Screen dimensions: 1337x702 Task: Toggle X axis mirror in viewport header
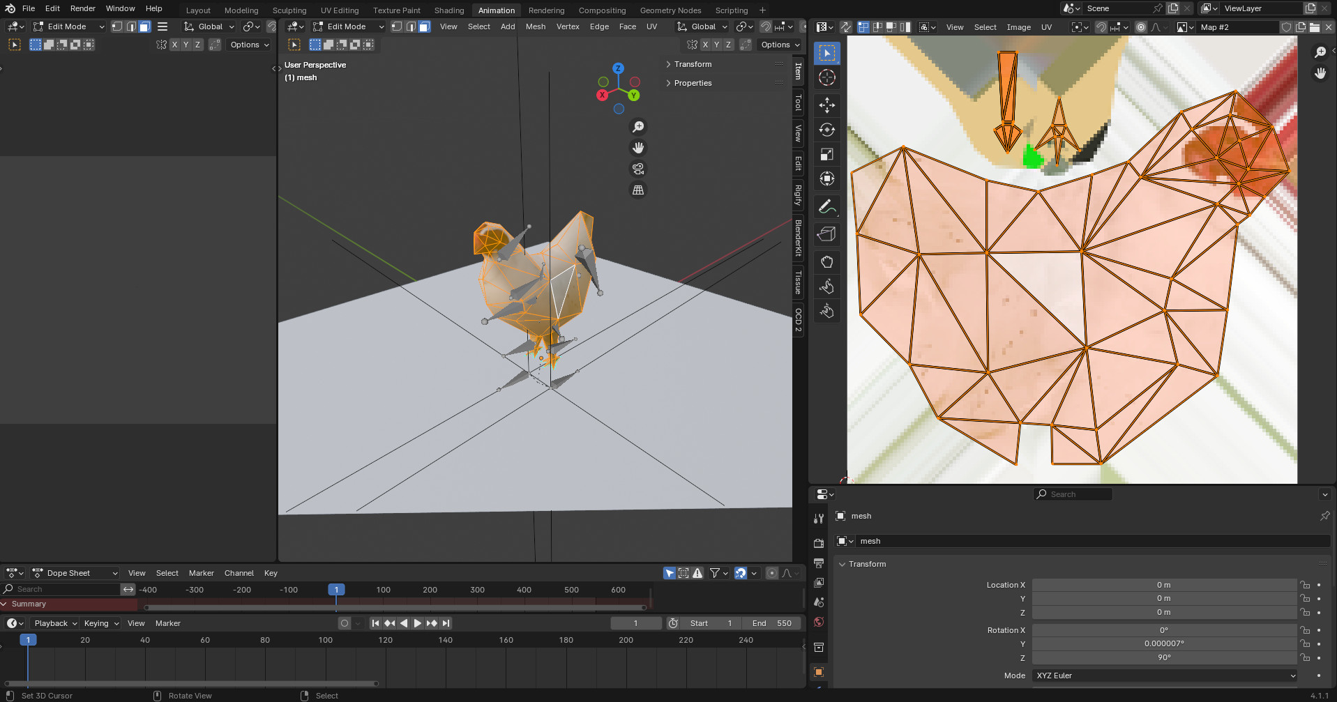(x=705, y=45)
